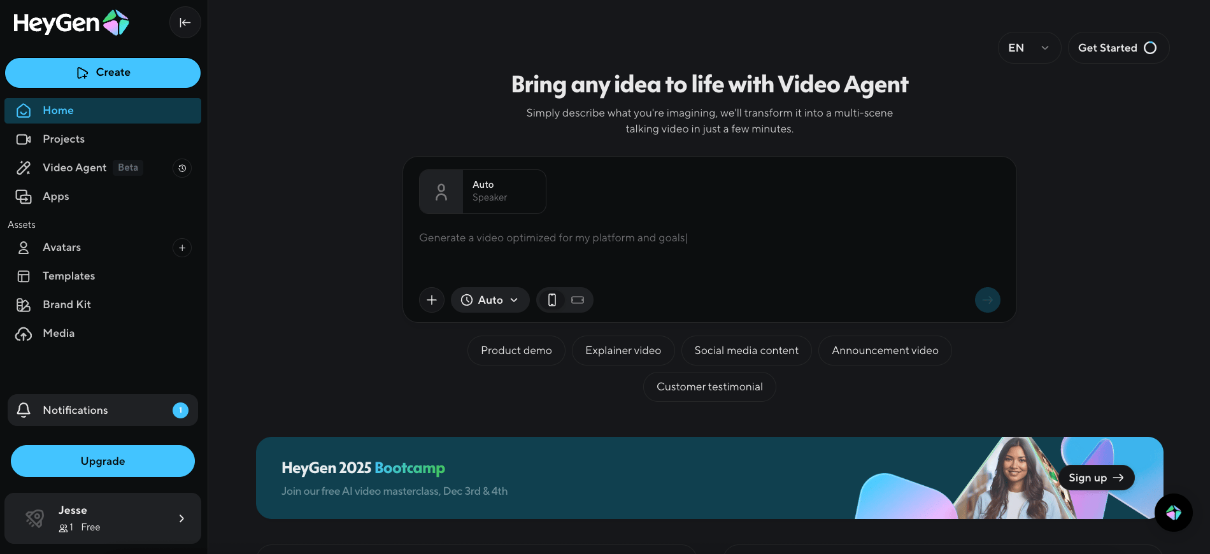This screenshot has width=1210, height=554.
Task: Click the rocket icon beside Jesse
Action: click(x=35, y=518)
